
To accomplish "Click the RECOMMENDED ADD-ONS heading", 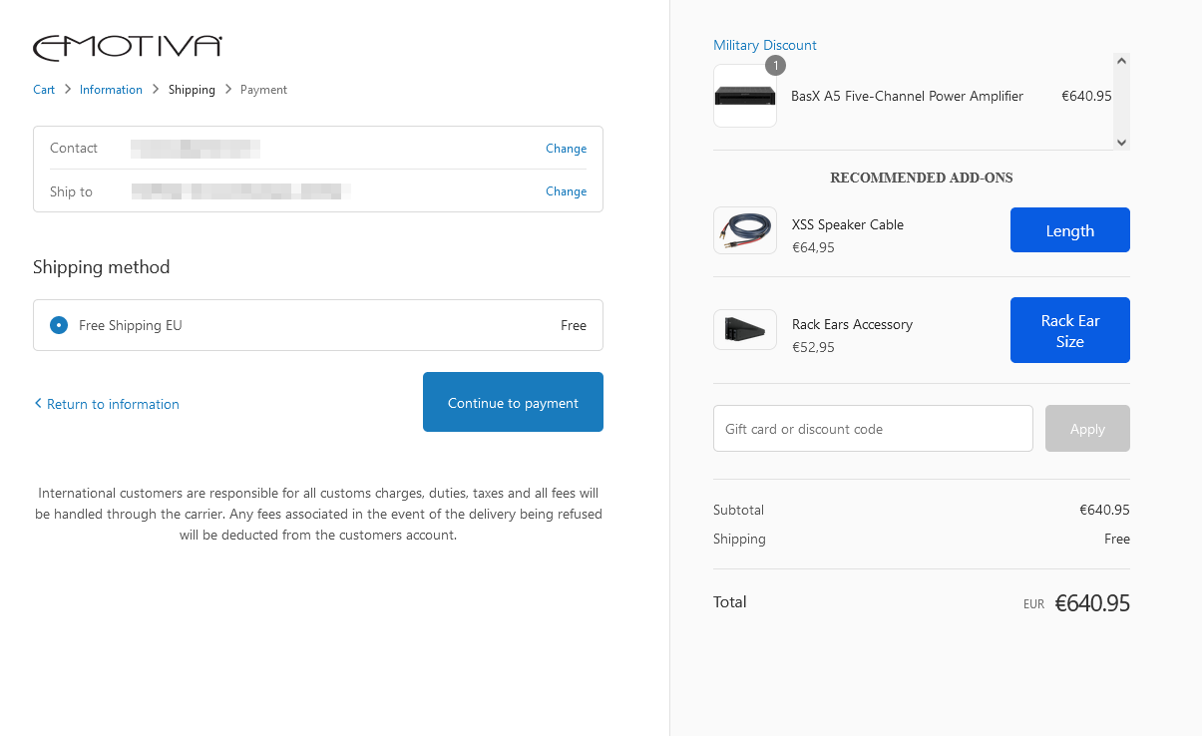I will point(922,178).
